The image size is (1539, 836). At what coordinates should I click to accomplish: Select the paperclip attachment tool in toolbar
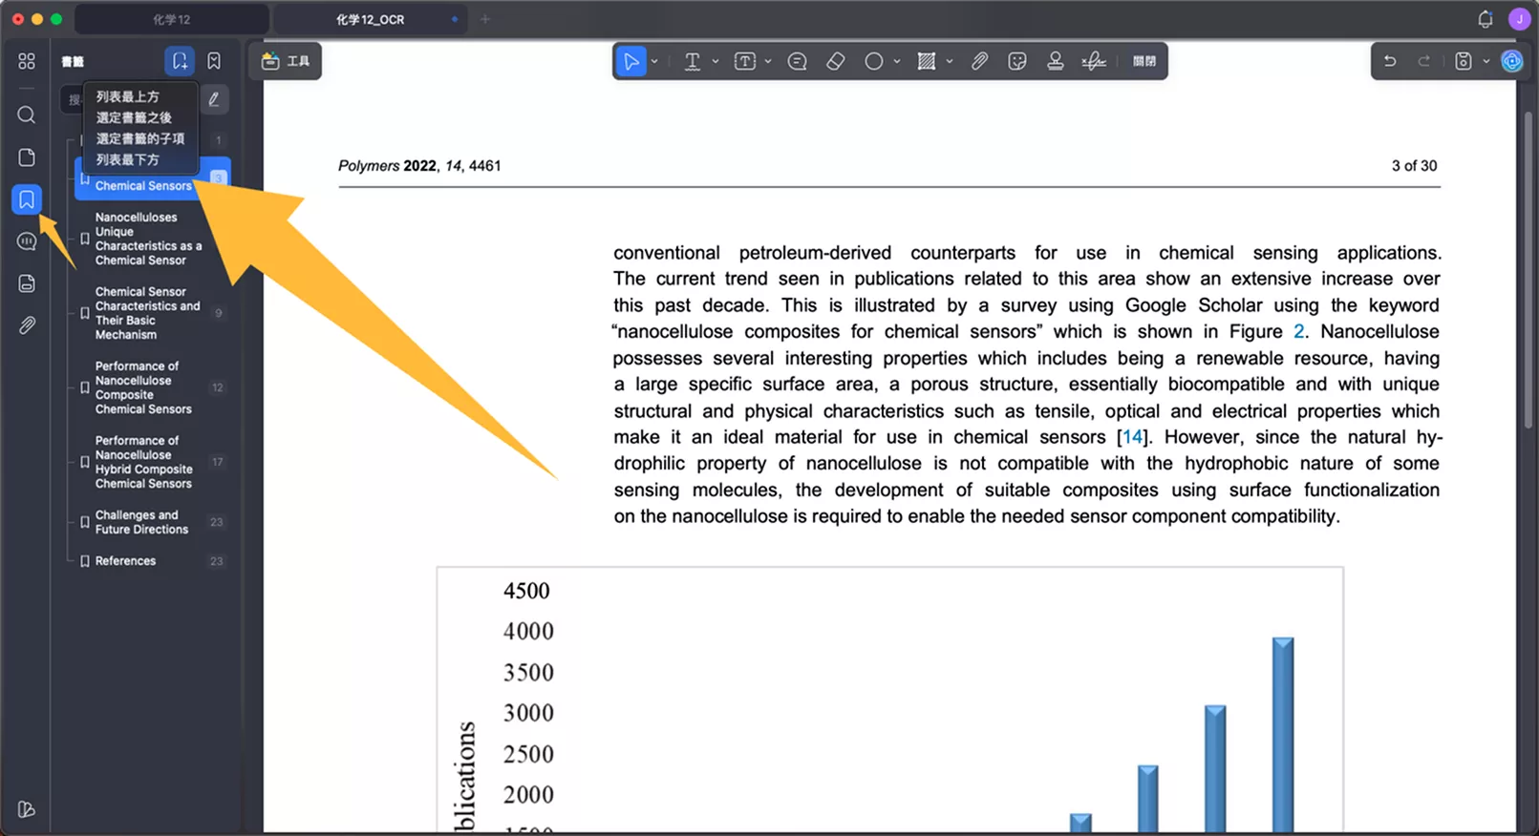(979, 61)
